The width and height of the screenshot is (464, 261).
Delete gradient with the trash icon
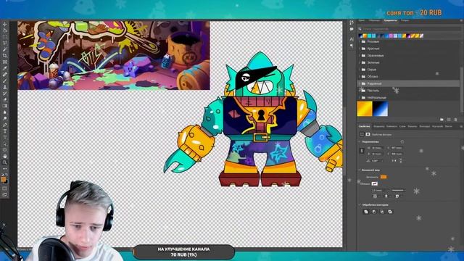(x=456, y=120)
